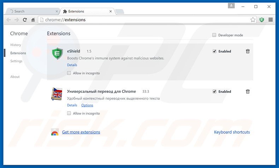Allow eShield in incognito
Image resolution: width=279 pixels, height=168 pixels.
[69, 73]
